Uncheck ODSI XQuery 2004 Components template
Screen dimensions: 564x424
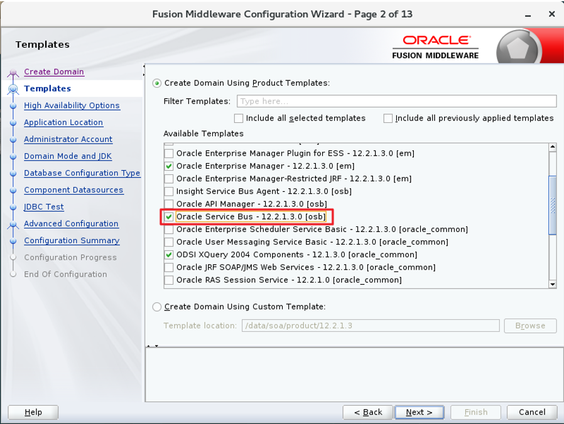point(169,255)
